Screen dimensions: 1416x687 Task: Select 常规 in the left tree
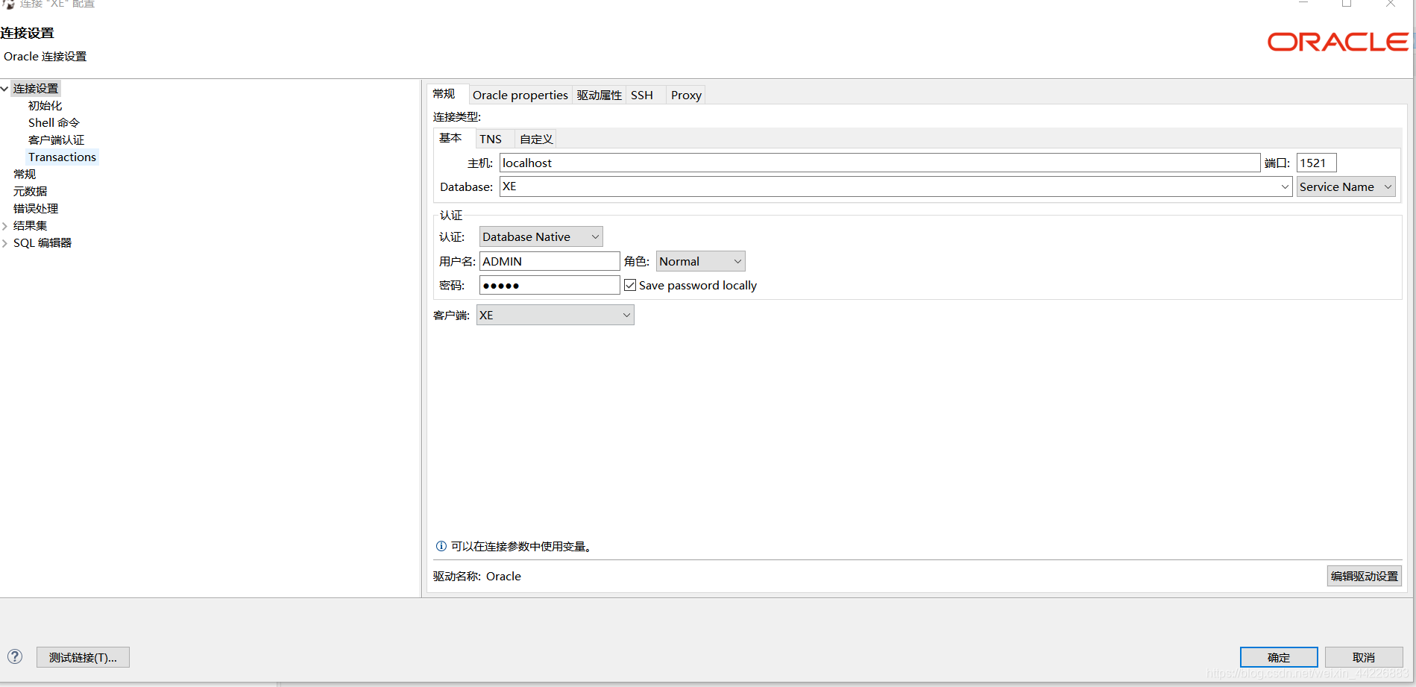[25, 175]
